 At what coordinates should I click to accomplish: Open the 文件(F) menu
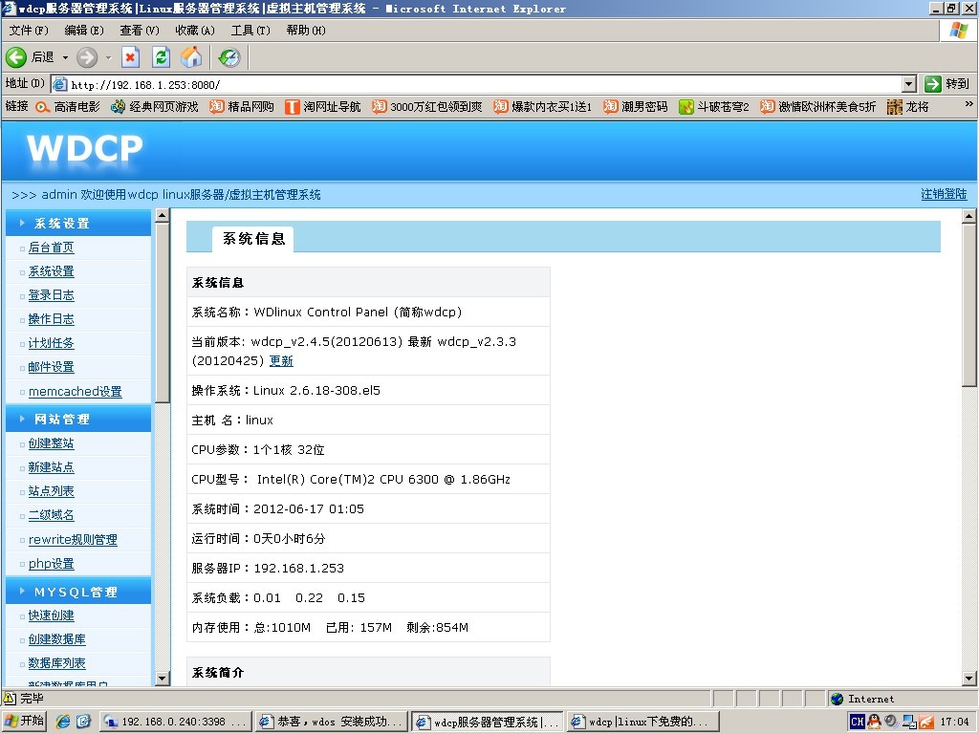pos(29,30)
